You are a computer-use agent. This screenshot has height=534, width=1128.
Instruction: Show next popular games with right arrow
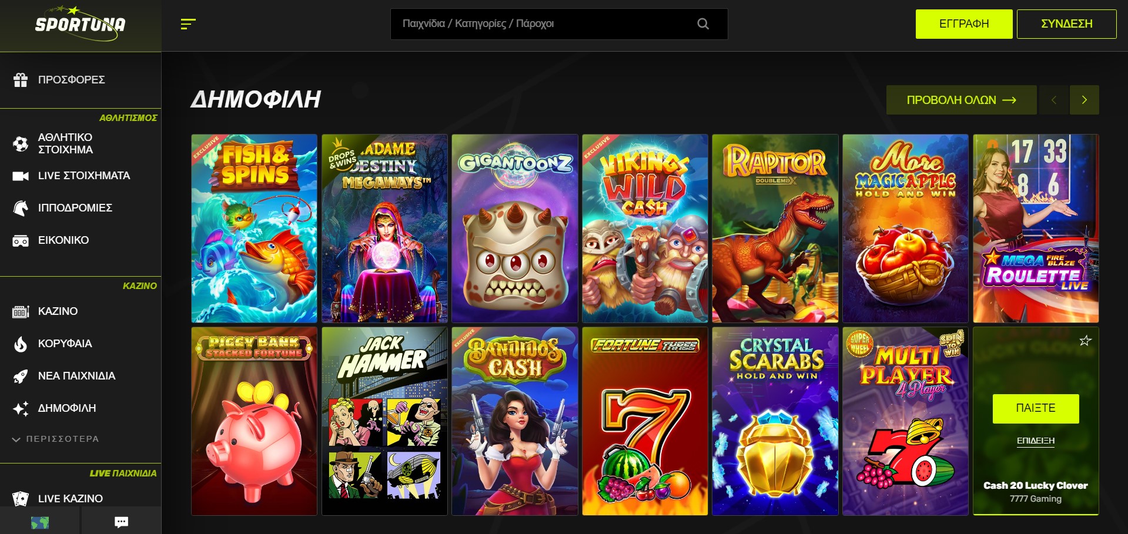click(1085, 100)
